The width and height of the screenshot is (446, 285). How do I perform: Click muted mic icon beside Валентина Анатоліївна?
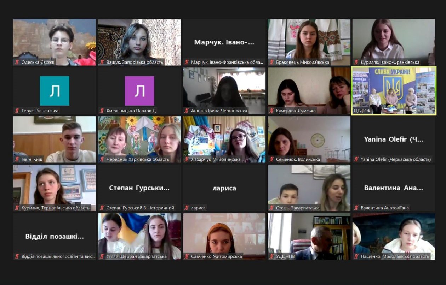[x=356, y=208]
